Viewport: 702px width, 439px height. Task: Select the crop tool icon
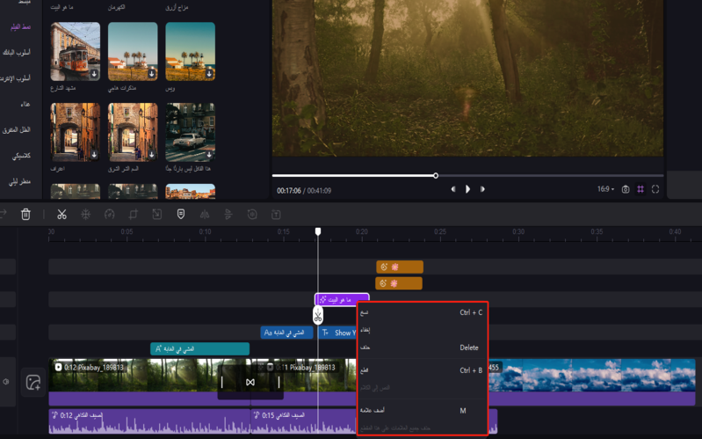tap(133, 215)
